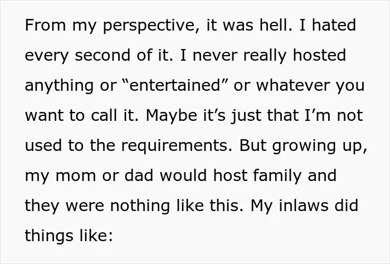This screenshot has height=264, width=390.
Task: Click the word "family"
Action: pyautogui.click(x=277, y=176)
